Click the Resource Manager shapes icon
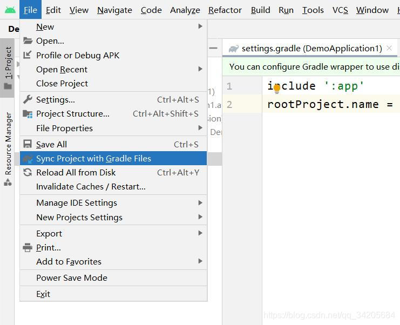The width and height of the screenshot is (400, 325). (8, 182)
